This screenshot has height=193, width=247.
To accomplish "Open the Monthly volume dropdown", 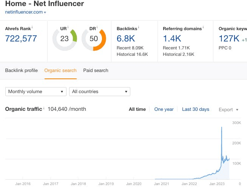I will (36, 92).
